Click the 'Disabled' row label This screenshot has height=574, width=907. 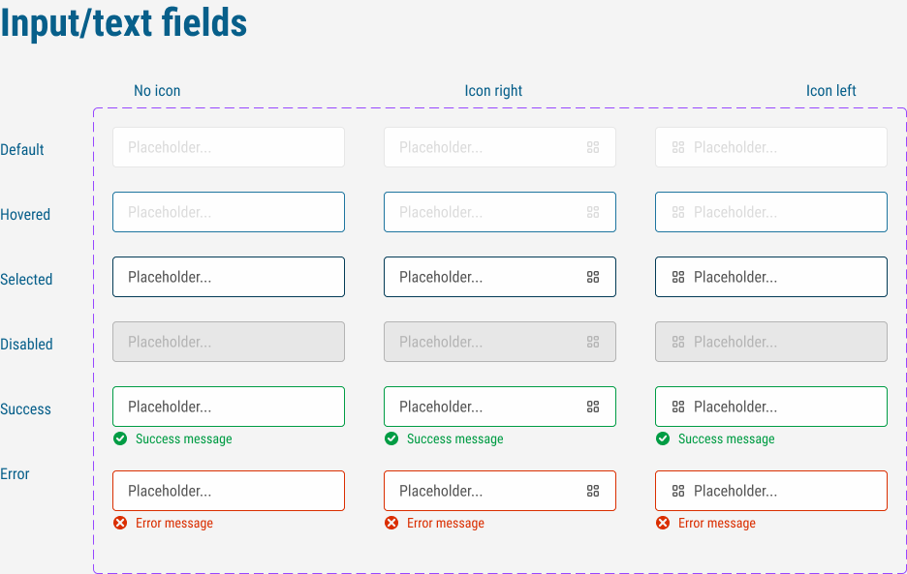point(26,344)
